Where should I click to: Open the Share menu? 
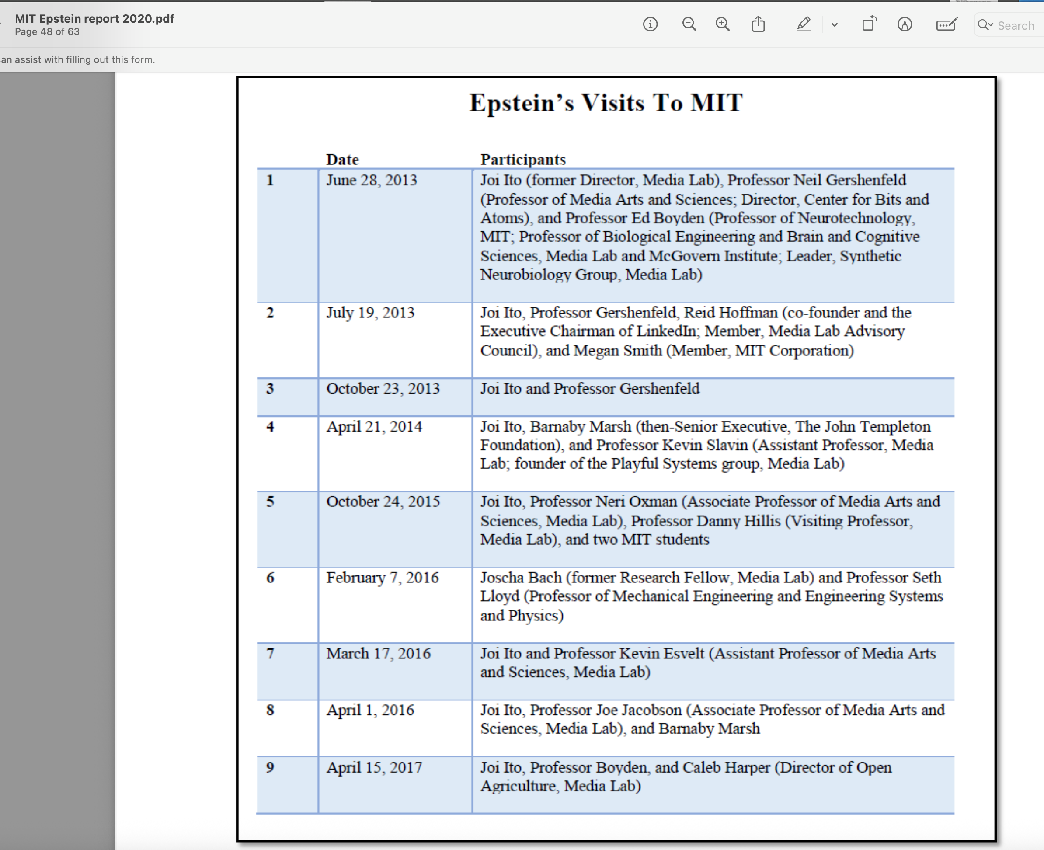pos(758,24)
